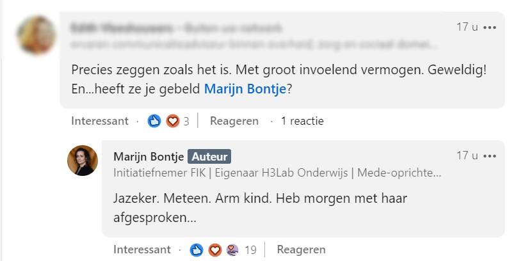Screen dimensions: 516x261
Task: Open the blue Marijn Bontje mention link
Action: [245, 90]
